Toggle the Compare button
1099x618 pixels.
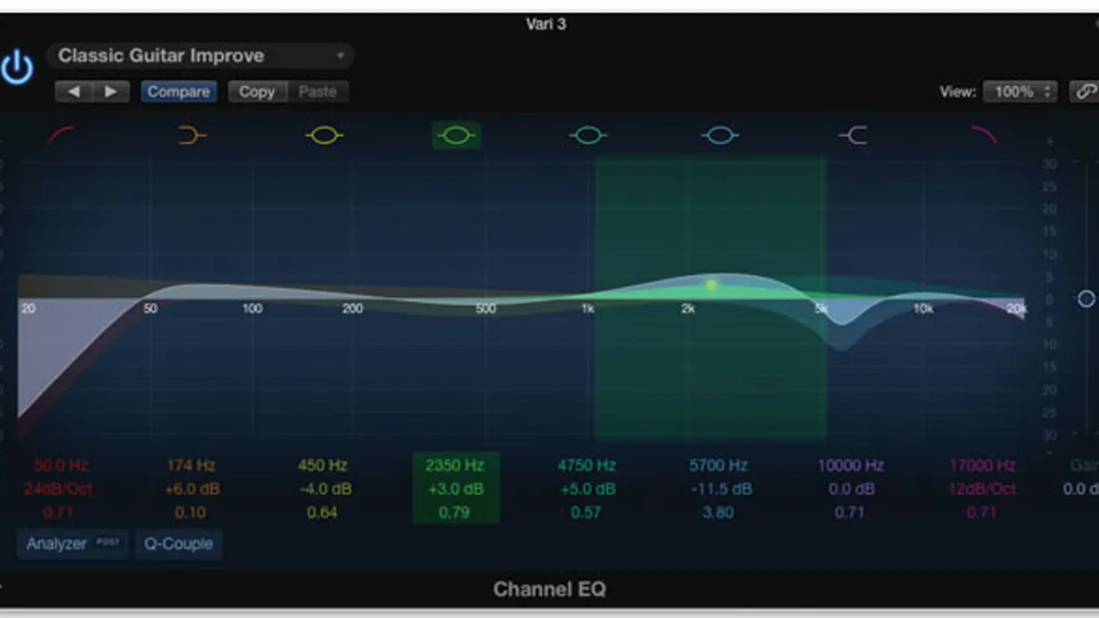tap(178, 92)
